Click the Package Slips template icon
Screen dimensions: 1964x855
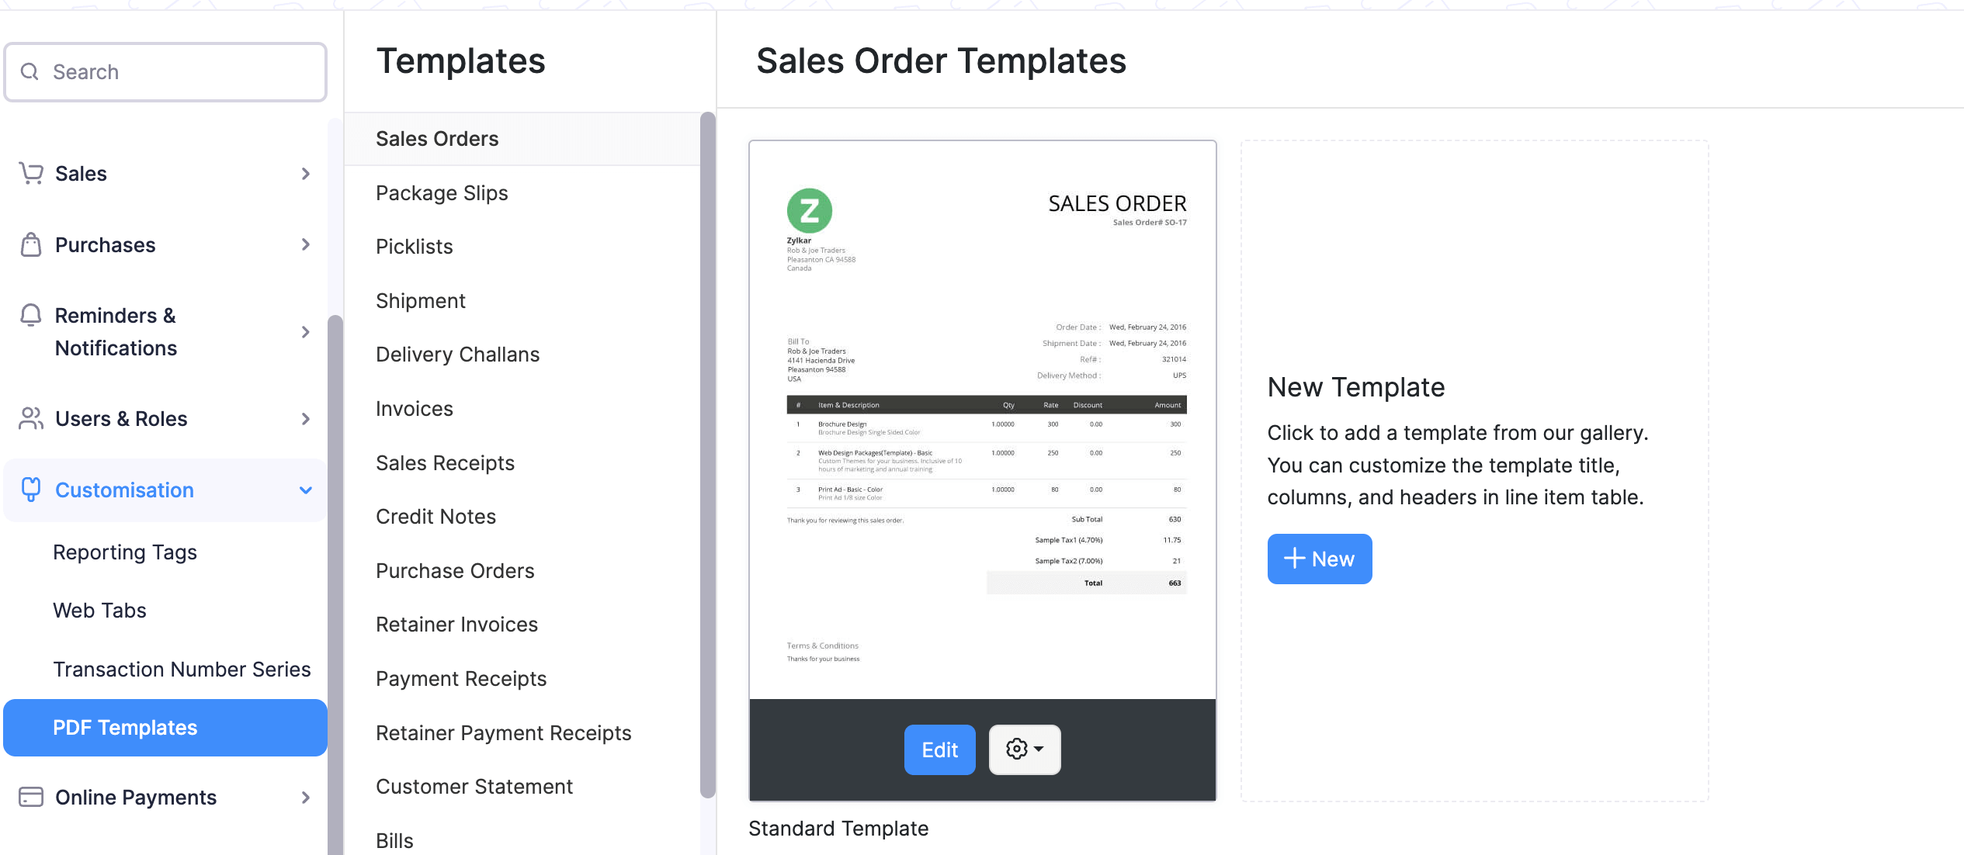click(442, 192)
